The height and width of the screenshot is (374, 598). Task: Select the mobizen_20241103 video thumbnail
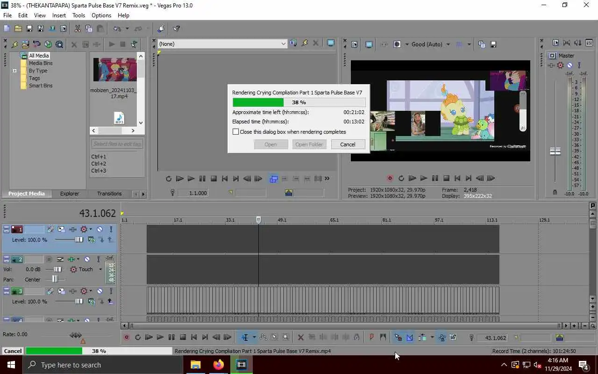pyautogui.click(x=115, y=70)
